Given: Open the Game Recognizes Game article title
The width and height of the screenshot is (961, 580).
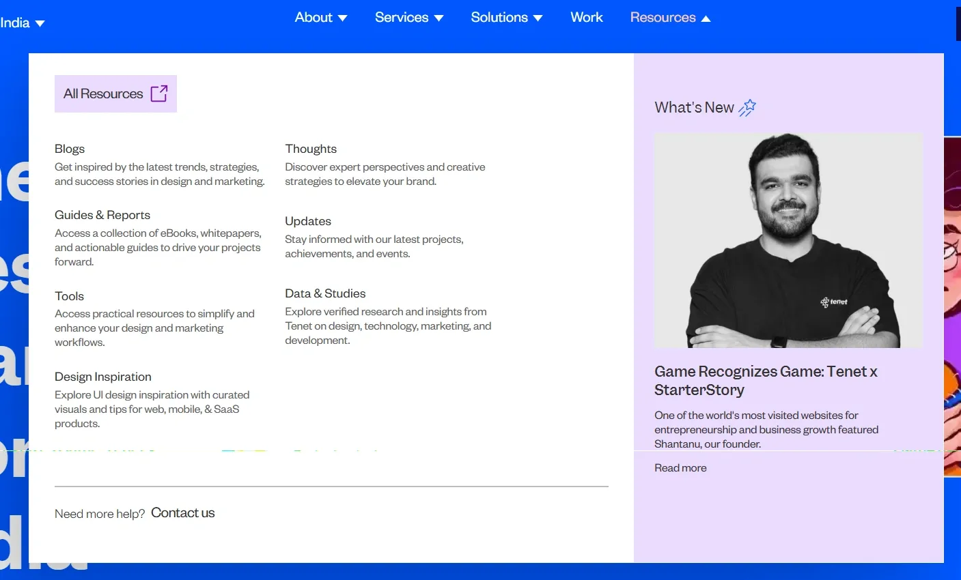Looking at the screenshot, I should click(x=766, y=381).
